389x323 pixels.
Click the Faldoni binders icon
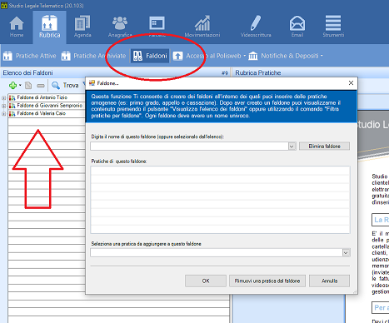[137, 56]
